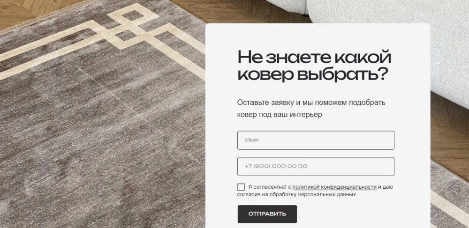Image resolution: width=469 pixels, height=228 pixels.
Task: Focus the phone field +7 (900) 000 00 00
Action: [x=316, y=166]
